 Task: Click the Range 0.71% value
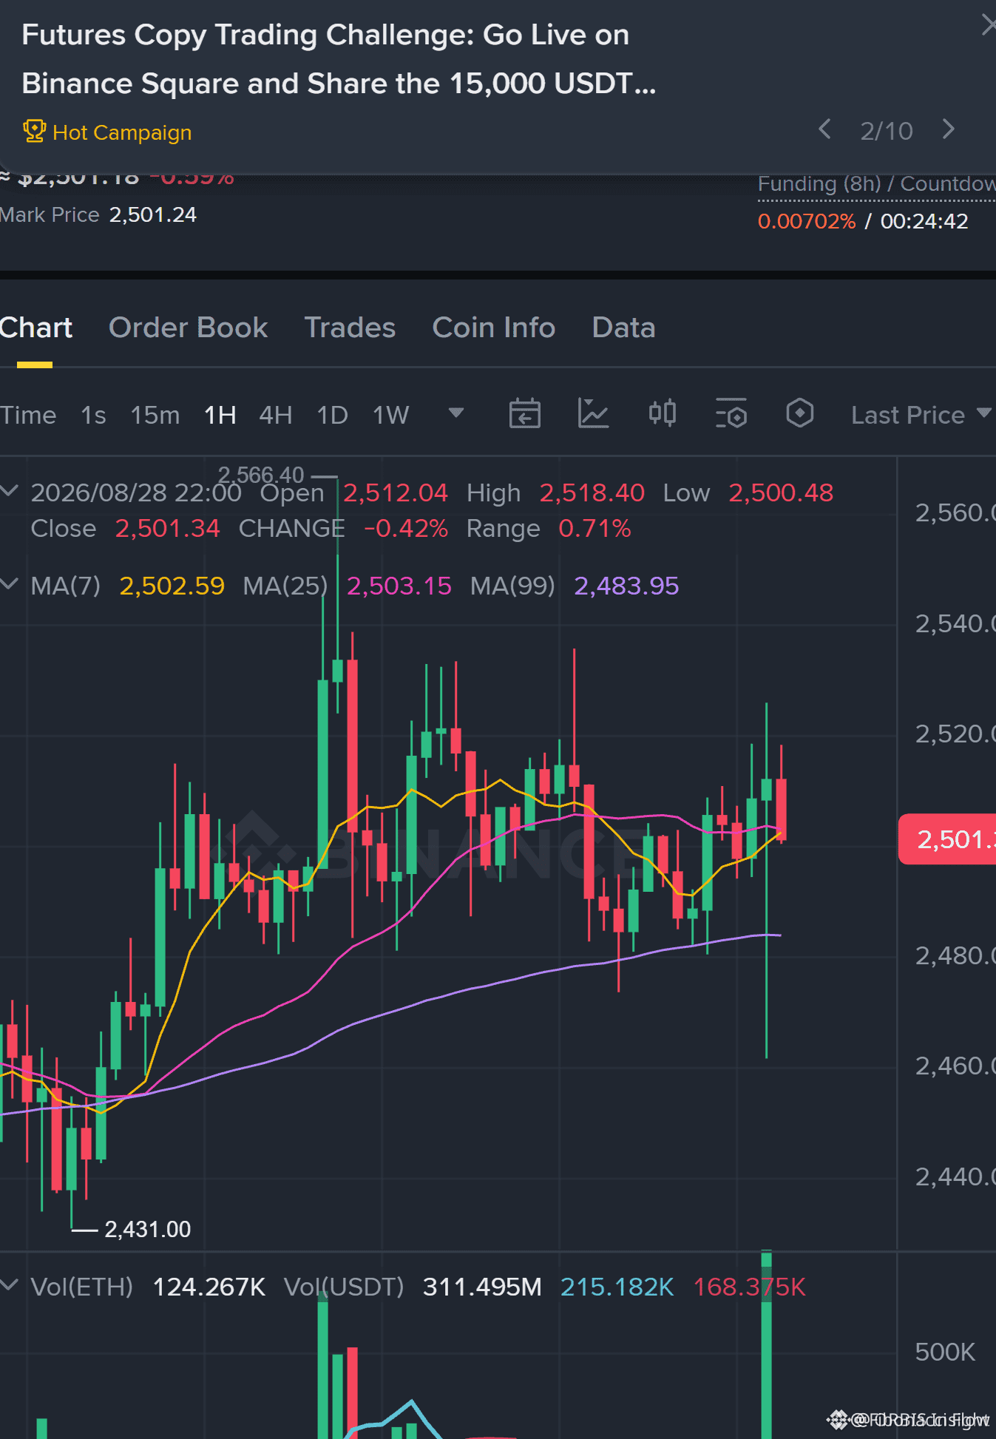[x=594, y=528]
